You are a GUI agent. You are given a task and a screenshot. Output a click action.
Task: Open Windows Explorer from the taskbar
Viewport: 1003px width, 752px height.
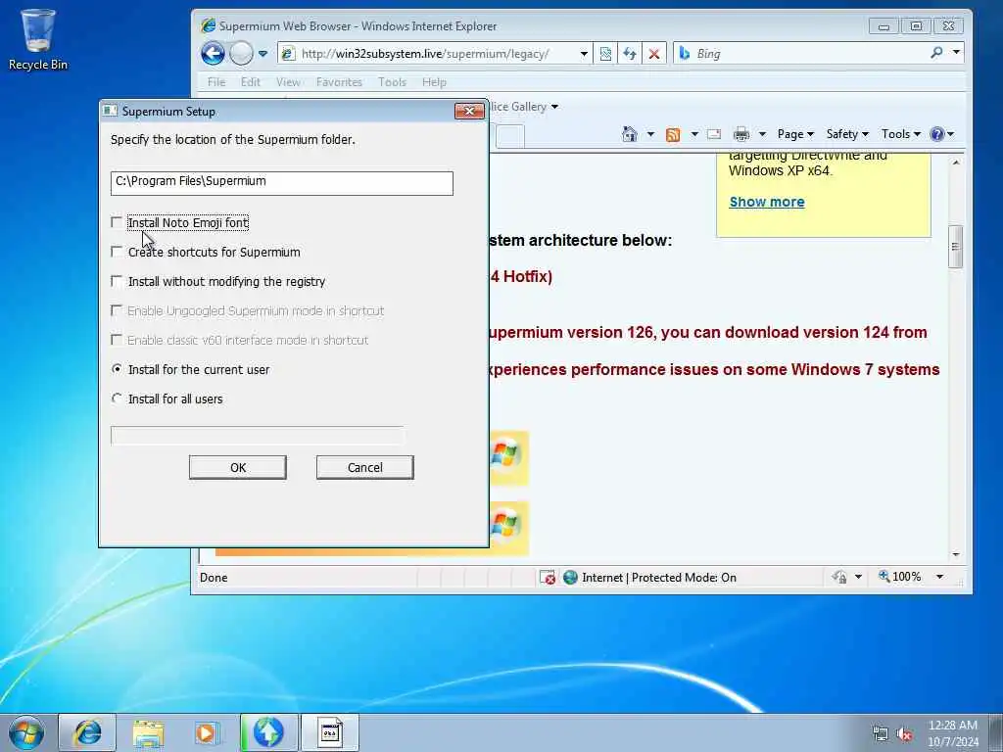click(x=148, y=732)
